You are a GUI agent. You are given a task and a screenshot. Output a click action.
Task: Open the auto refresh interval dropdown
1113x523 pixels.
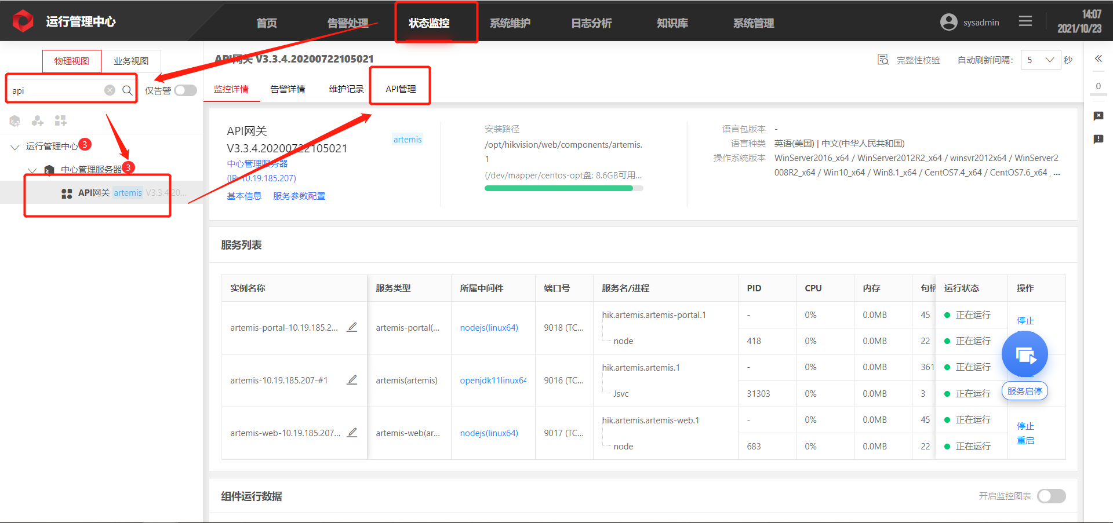[1041, 60]
